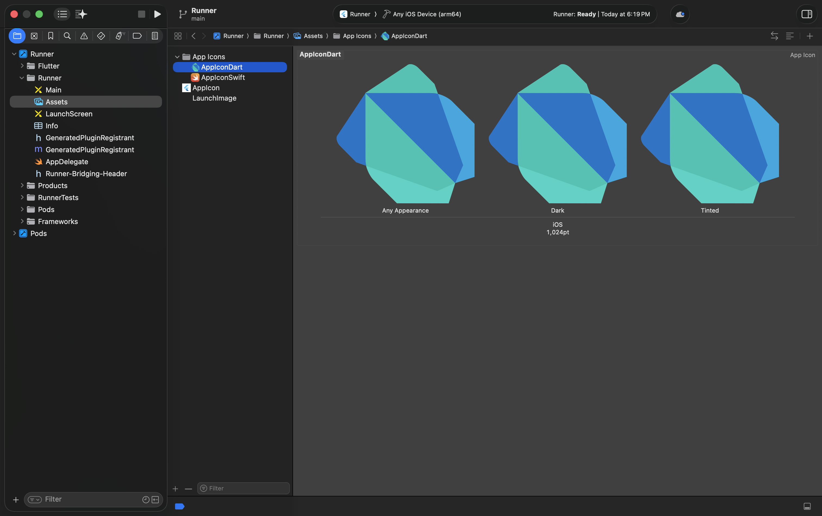Open the Test navigator
Image resolution: width=822 pixels, height=516 pixels.
click(x=101, y=36)
